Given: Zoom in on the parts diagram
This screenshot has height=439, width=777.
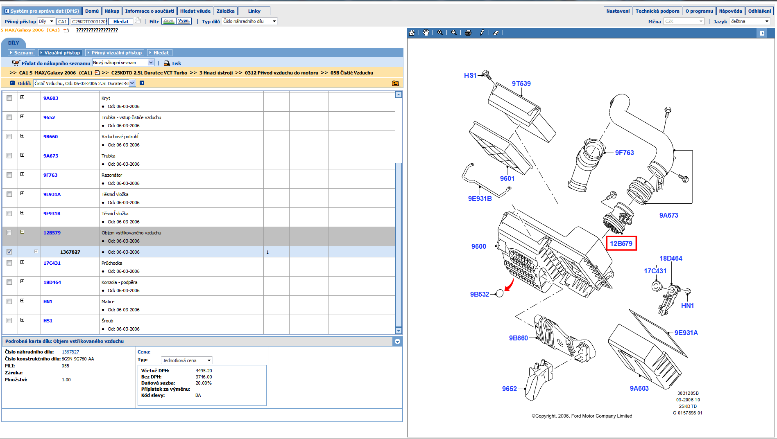Looking at the screenshot, I should tap(440, 33).
